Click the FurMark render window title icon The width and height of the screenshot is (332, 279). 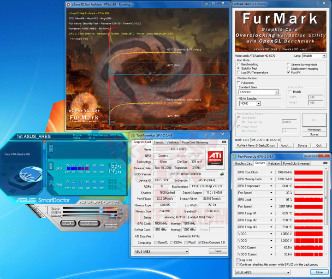[69, 4]
